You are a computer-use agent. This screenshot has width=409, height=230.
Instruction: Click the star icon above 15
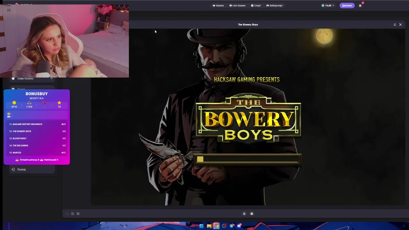[59, 103]
